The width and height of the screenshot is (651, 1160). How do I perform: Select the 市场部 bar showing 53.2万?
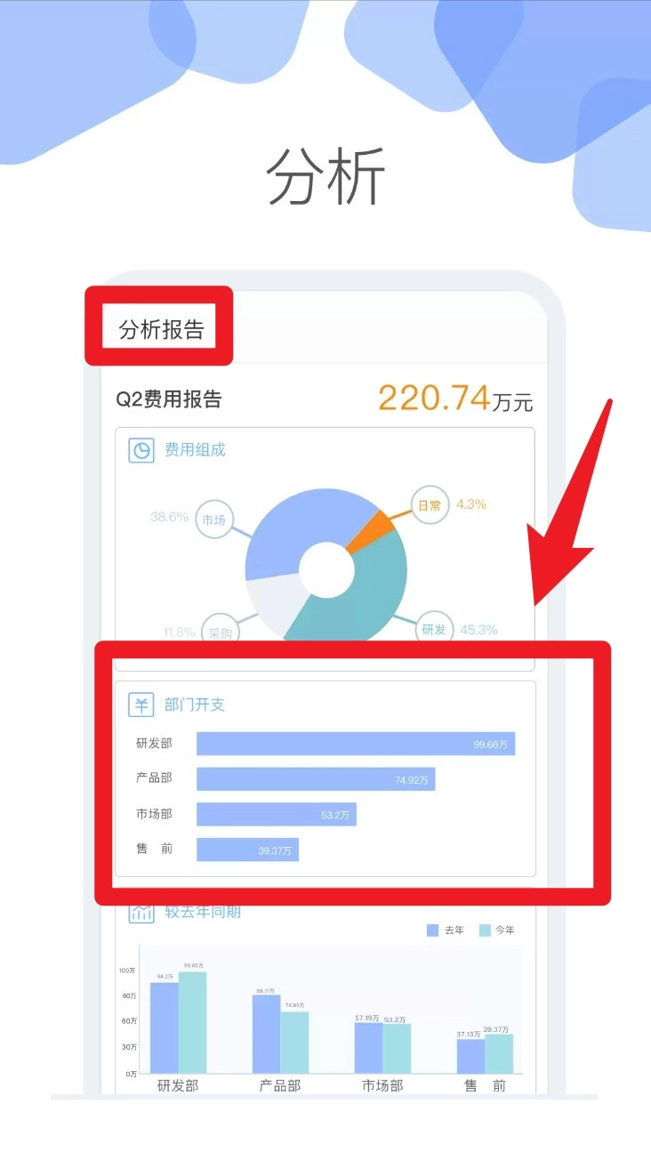click(x=277, y=814)
